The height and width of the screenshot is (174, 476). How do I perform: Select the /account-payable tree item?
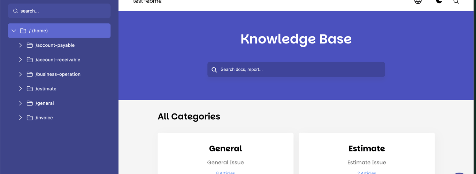tap(55, 45)
